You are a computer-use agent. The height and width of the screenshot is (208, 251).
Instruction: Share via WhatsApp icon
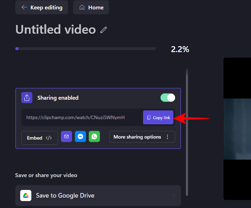(x=94, y=136)
